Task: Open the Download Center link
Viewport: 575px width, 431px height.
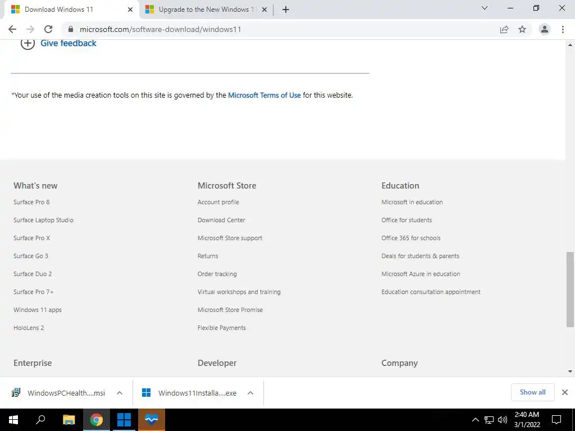Action: (x=221, y=220)
